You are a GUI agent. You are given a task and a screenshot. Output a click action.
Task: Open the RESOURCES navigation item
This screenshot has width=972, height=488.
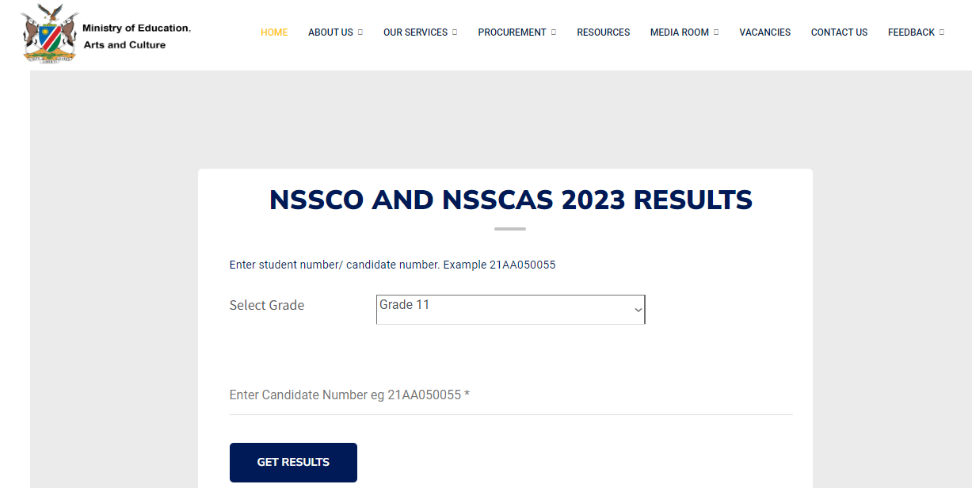603,32
